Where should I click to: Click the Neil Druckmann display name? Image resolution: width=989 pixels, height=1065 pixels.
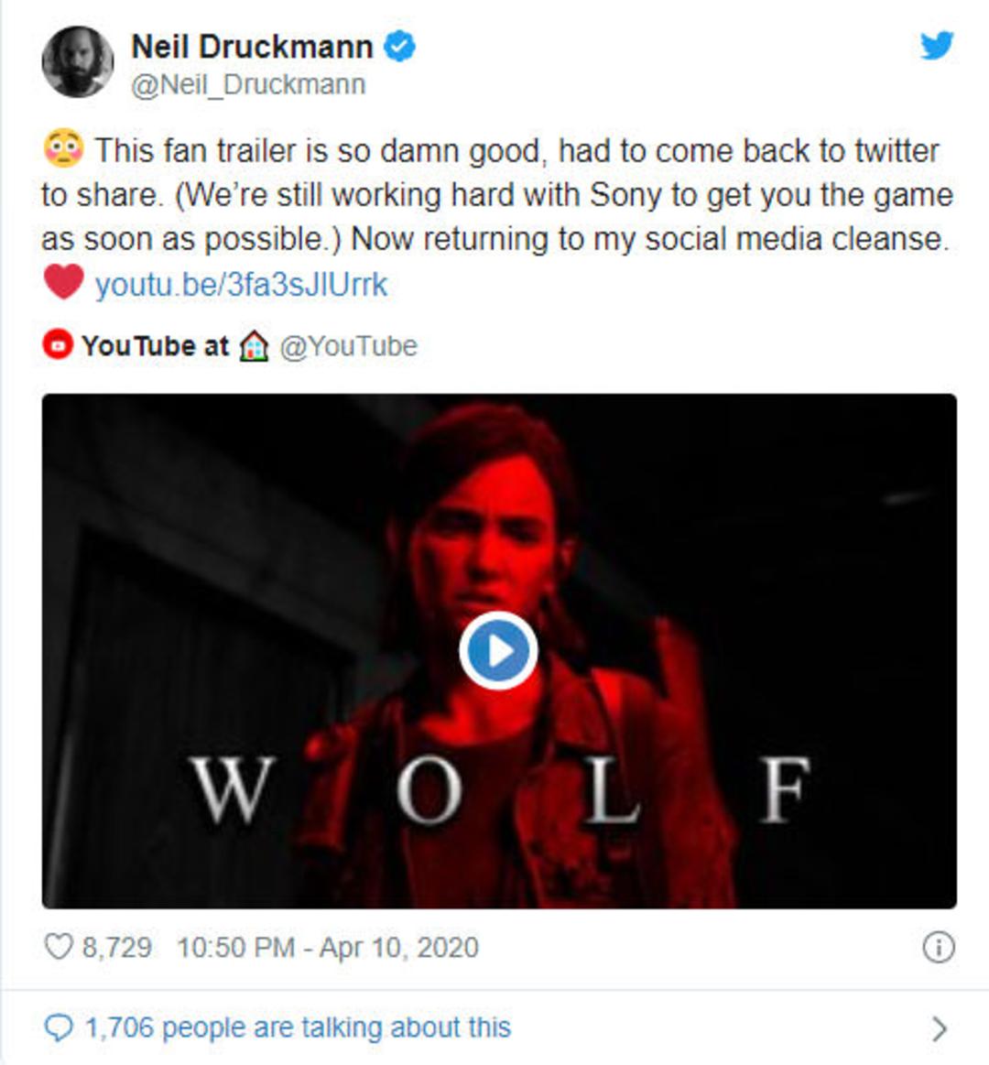[252, 47]
